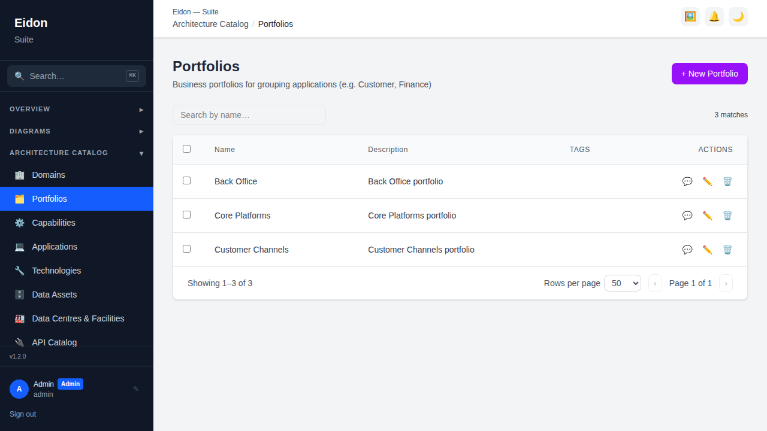Viewport: 767px width, 431px height.
Task: Edit the Customer Channels portfolio
Action: (x=708, y=250)
